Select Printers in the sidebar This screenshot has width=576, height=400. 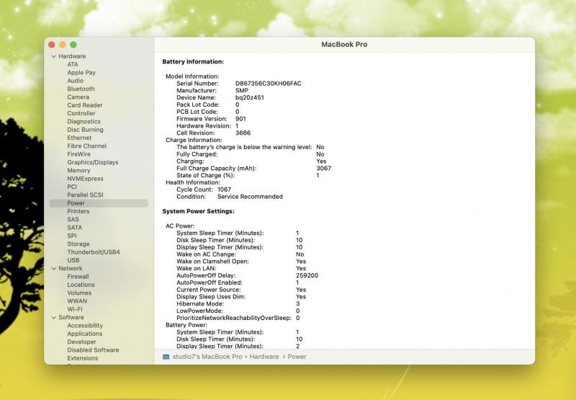coord(78,211)
